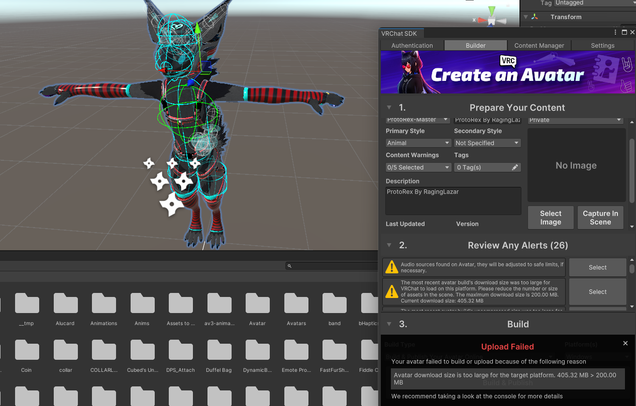Click the avatar name field ProtoRex By RagingLaz

coord(487,120)
